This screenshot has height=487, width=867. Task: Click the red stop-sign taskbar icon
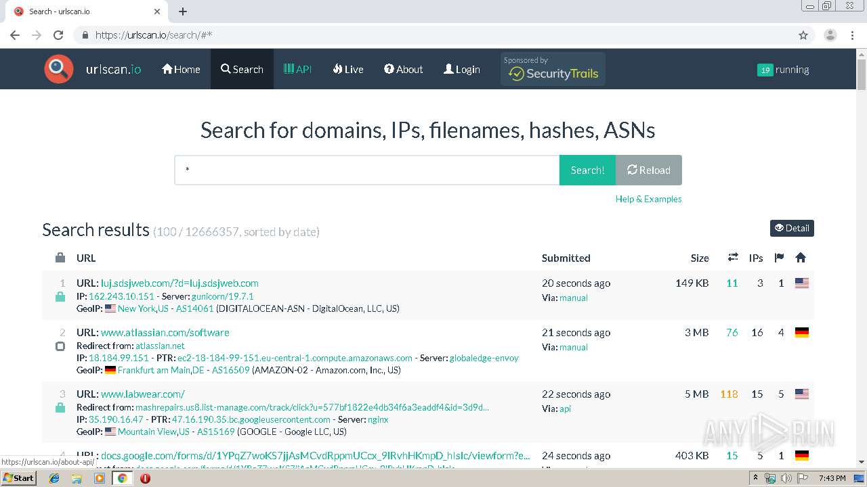click(x=145, y=478)
